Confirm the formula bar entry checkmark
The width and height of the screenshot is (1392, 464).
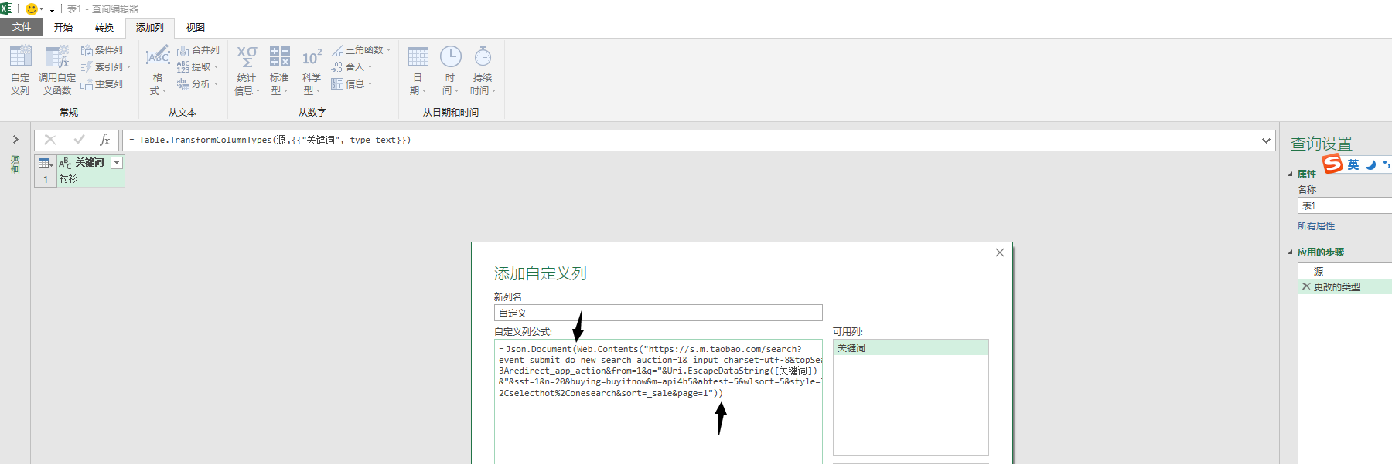pos(79,140)
